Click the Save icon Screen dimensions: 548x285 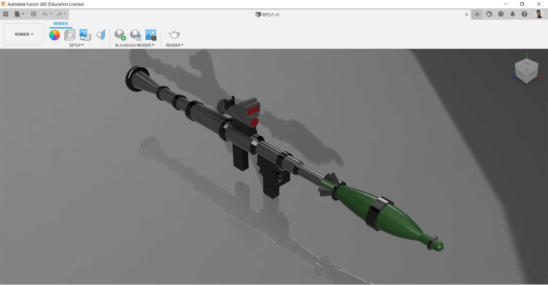(33, 14)
